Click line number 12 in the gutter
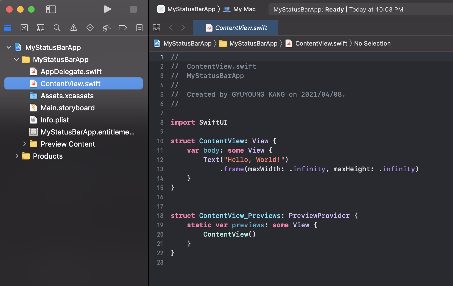 coord(160,160)
